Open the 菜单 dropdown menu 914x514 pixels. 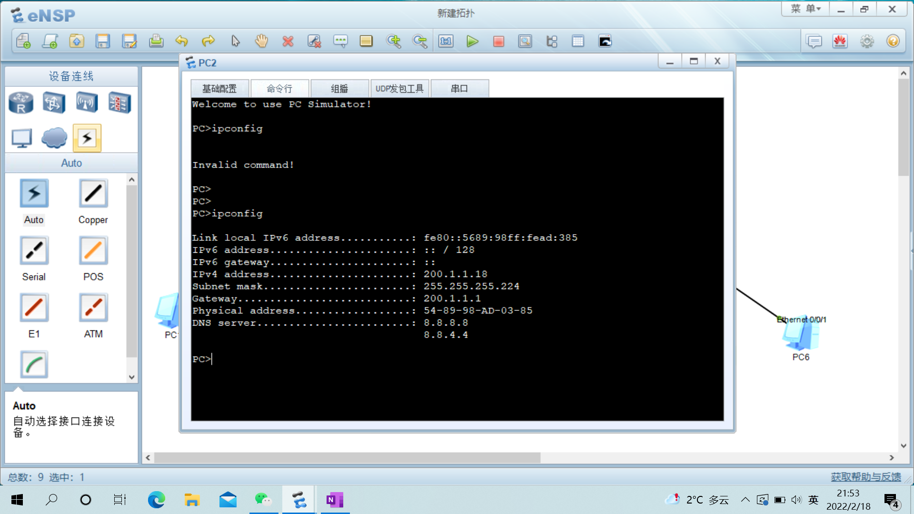tap(805, 9)
